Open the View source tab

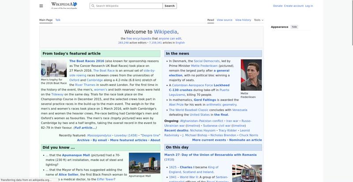[x=224, y=20]
